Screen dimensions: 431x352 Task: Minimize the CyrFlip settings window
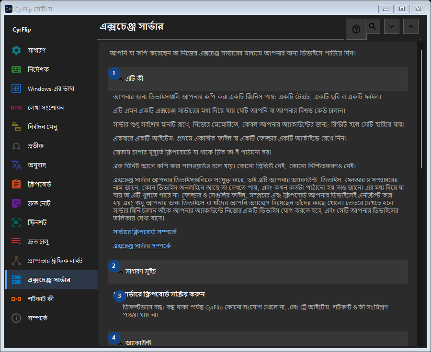[386, 9]
